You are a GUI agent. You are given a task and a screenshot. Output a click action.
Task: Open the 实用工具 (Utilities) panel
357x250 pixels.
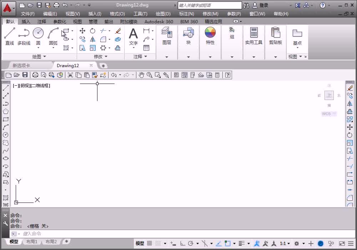(253, 35)
